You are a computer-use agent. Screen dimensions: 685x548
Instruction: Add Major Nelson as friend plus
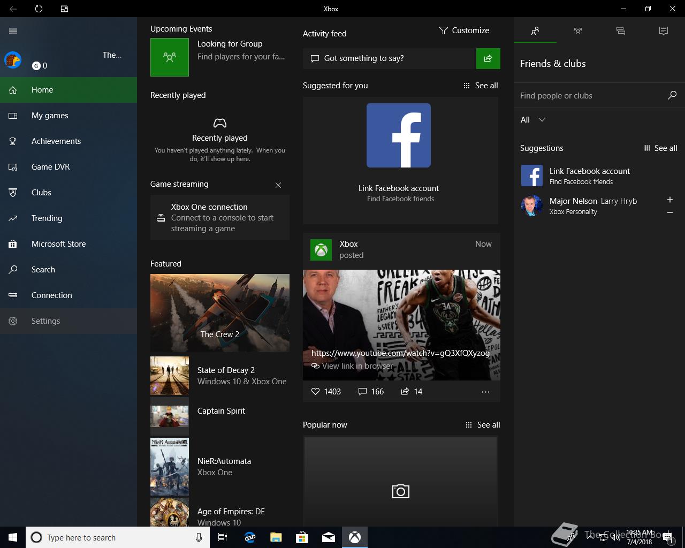pyautogui.click(x=670, y=200)
